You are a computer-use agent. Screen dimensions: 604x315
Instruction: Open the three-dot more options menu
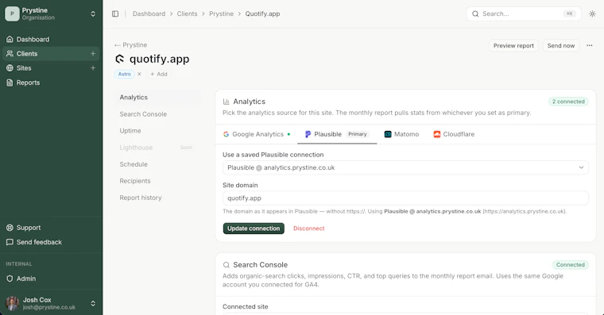590,45
